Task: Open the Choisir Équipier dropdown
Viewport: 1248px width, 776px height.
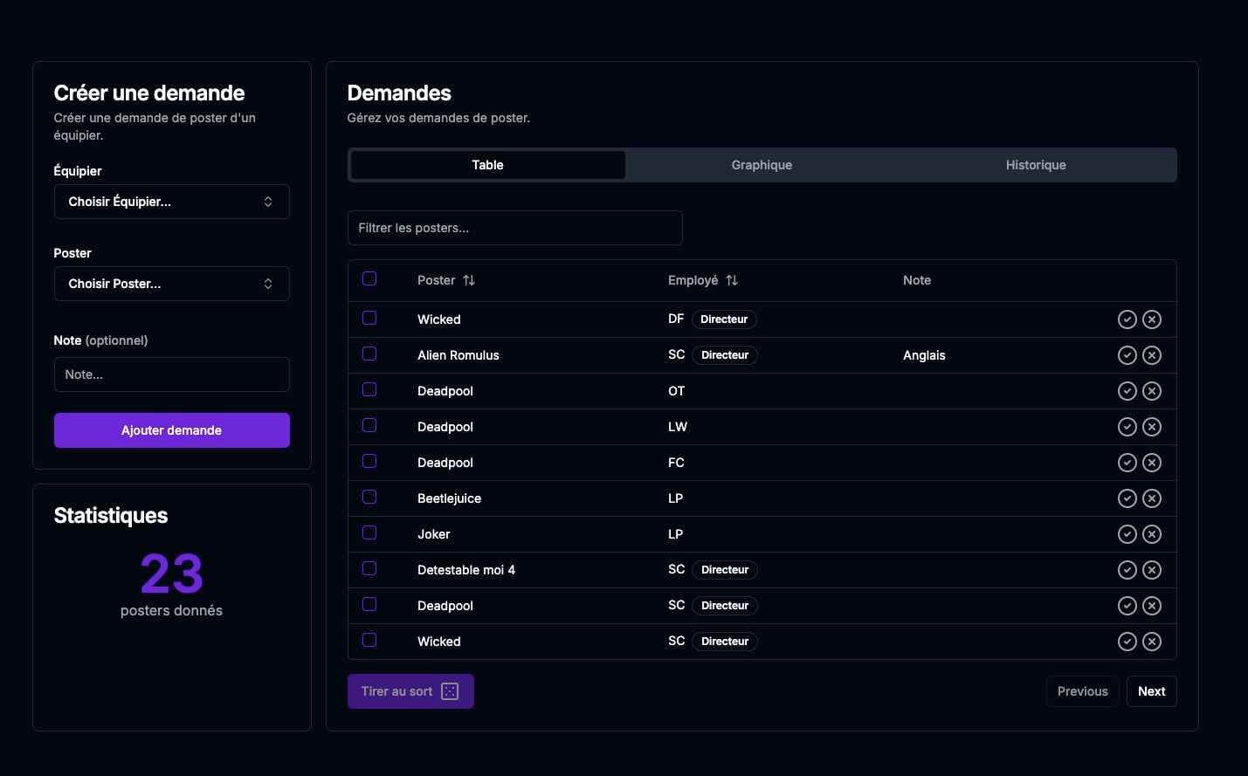Action: (x=171, y=202)
